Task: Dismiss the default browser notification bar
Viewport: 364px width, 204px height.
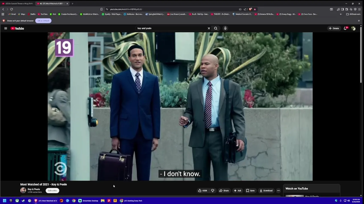Action: (x=359, y=21)
